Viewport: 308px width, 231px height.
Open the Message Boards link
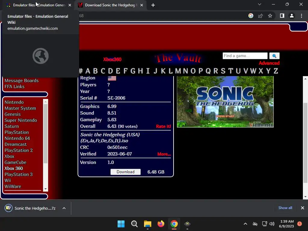point(22,81)
